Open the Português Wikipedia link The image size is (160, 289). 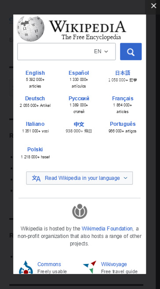[x=123, y=124]
